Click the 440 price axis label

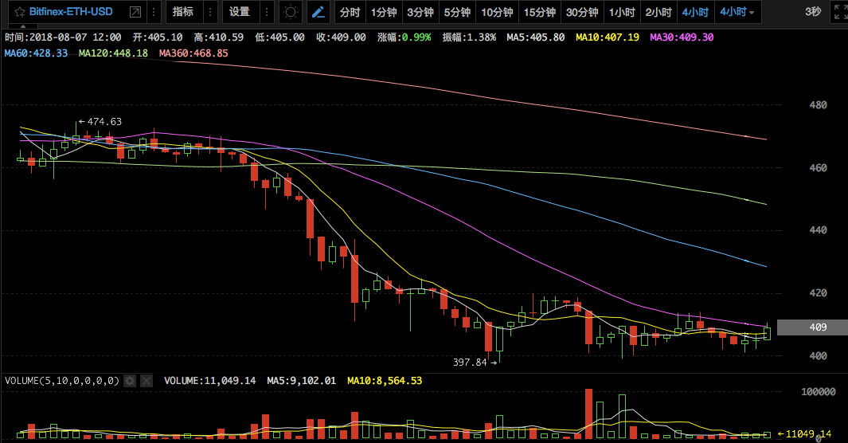pos(818,230)
